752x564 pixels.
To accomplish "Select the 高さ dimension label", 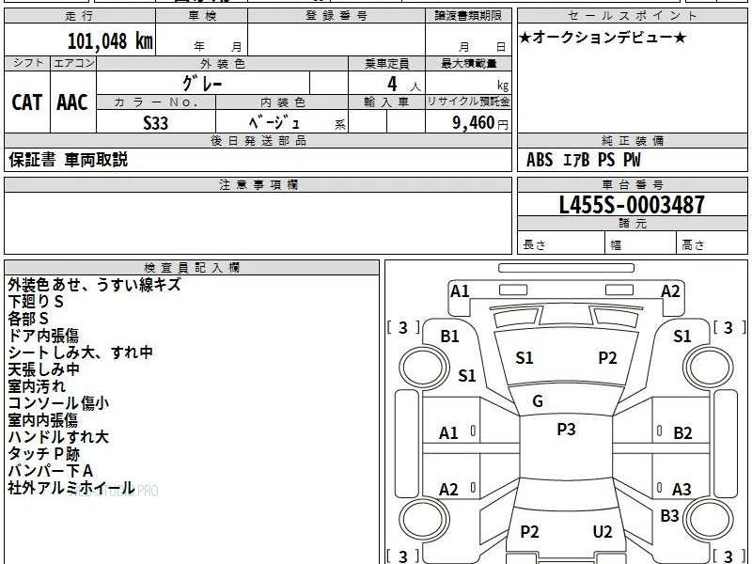I will (693, 244).
